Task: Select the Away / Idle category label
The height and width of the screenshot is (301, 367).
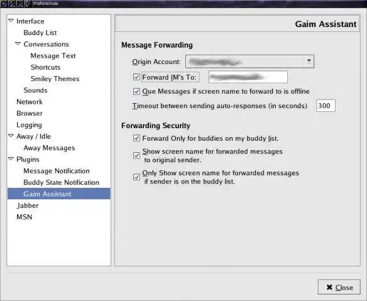Action: tap(33, 136)
